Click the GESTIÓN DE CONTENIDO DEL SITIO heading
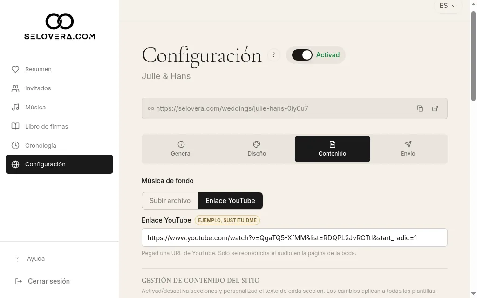The height and width of the screenshot is (298, 477). (200, 280)
